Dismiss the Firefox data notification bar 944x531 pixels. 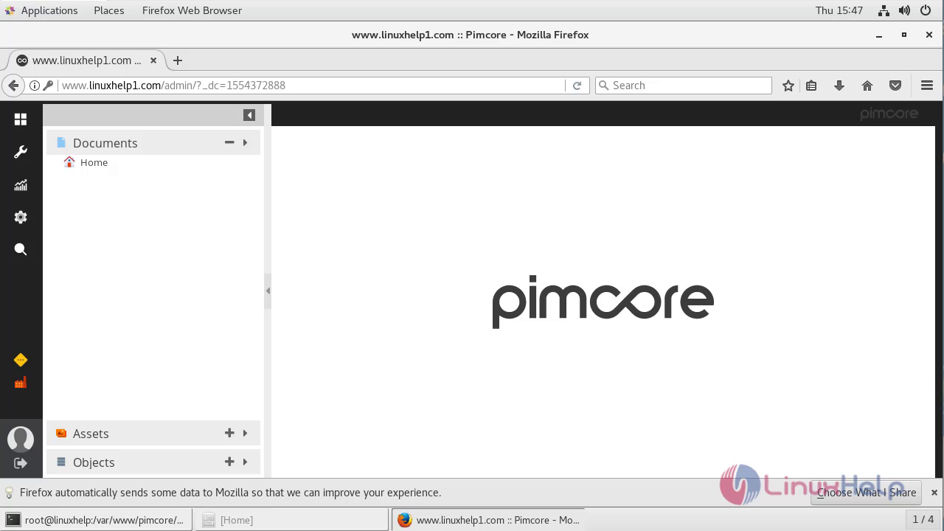pyautogui.click(x=934, y=493)
